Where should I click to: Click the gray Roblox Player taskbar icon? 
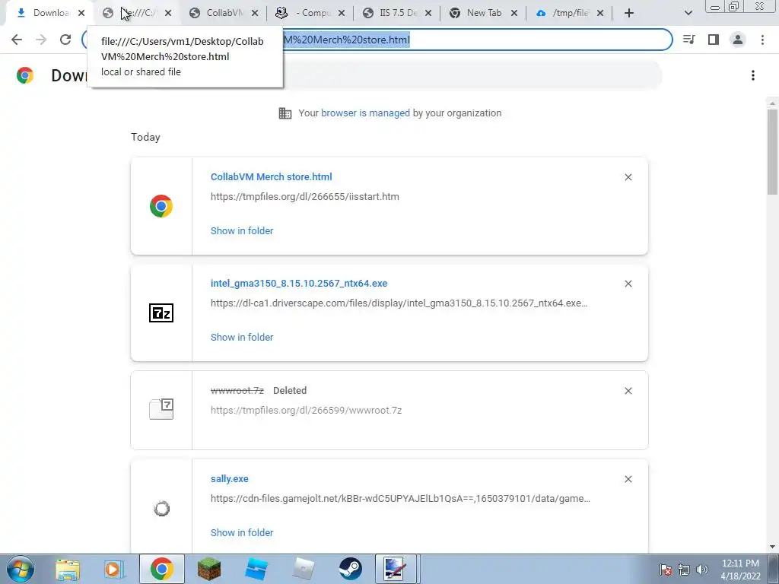tap(304, 569)
